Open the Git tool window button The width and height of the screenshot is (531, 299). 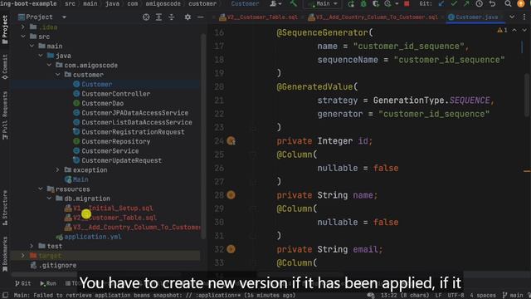tap(23, 283)
